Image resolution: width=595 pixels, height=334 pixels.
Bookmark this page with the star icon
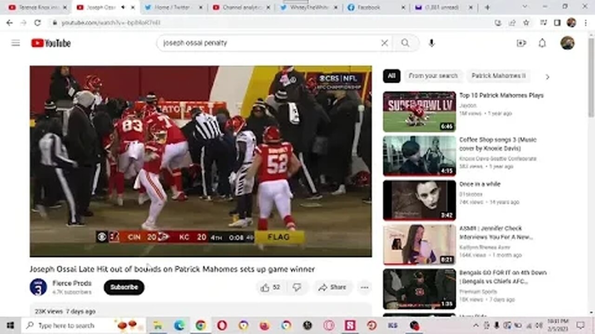(526, 23)
